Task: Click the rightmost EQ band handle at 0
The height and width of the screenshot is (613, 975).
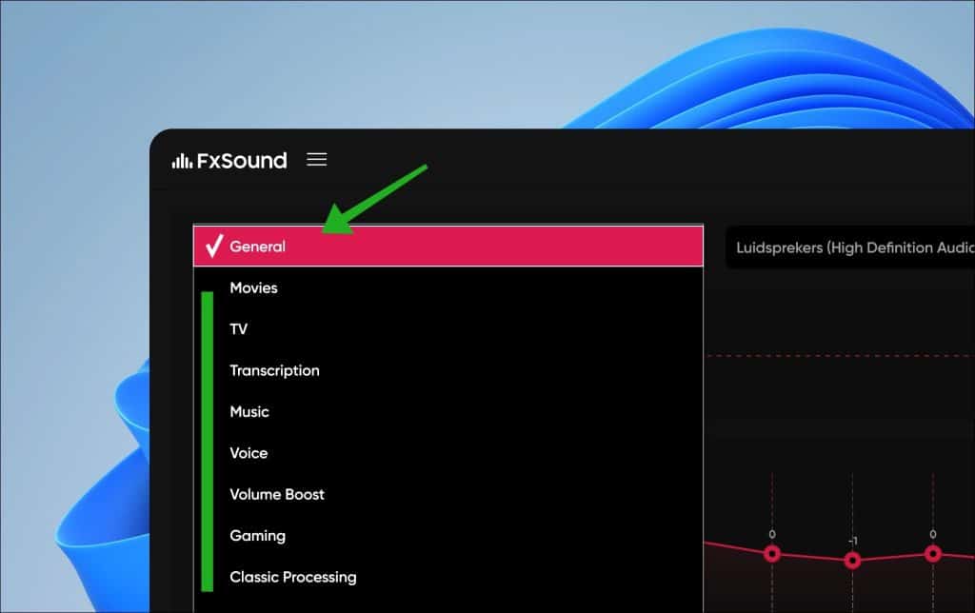Action: (933, 553)
